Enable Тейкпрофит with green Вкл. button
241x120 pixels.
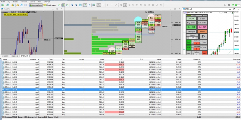189,47
